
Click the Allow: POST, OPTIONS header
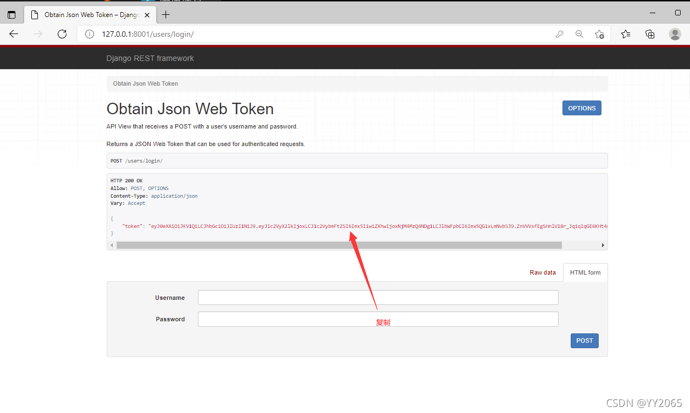pyautogui.click(x=140, y=188)
